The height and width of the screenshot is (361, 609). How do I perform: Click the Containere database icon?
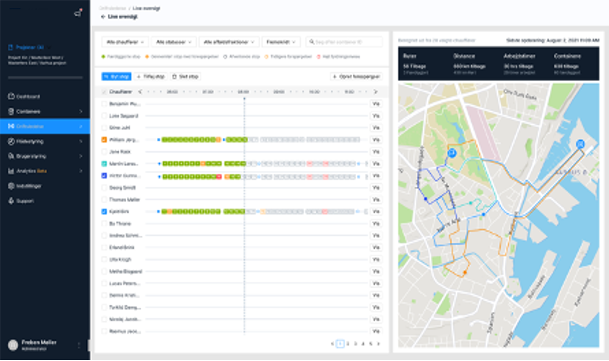[x=11, y=111]
